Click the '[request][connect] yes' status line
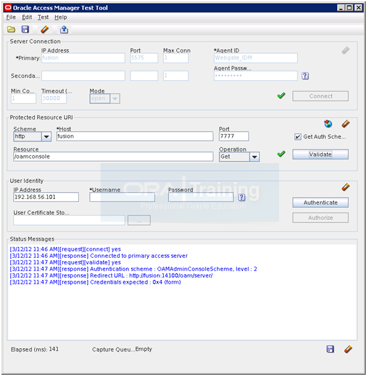Viewport: 367px width, 376px height. click(x=65, y=250)
